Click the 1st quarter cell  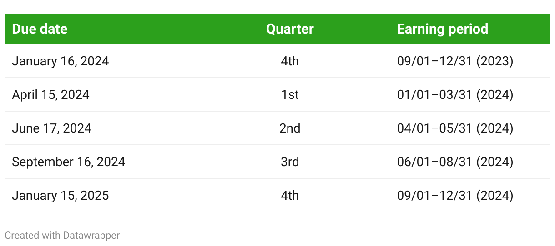point(290,94)
